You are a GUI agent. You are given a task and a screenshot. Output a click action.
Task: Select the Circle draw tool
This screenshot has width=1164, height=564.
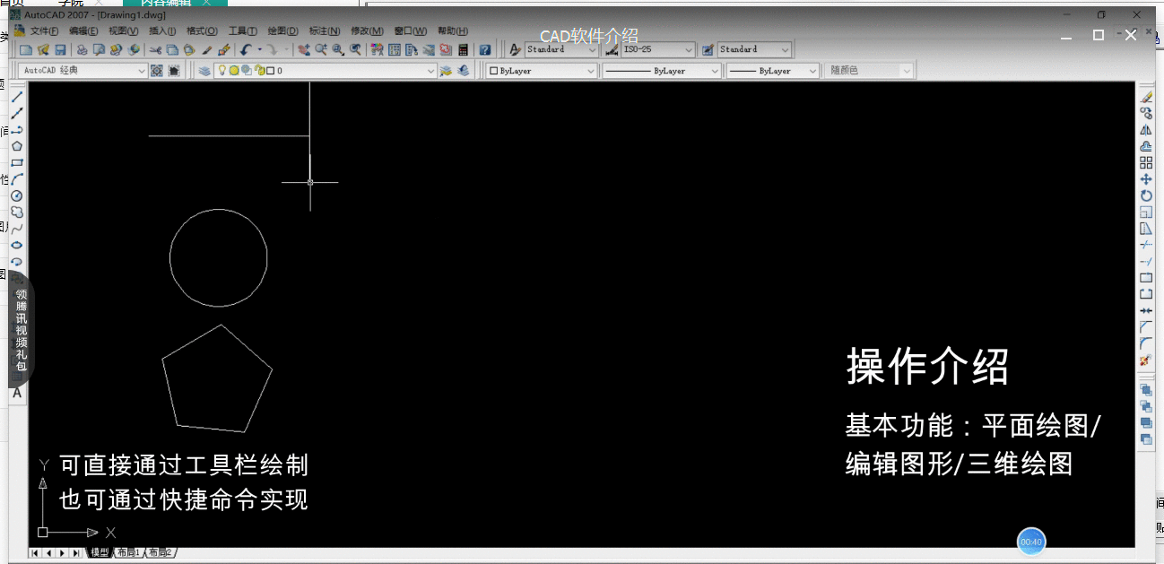click(17, 195)
